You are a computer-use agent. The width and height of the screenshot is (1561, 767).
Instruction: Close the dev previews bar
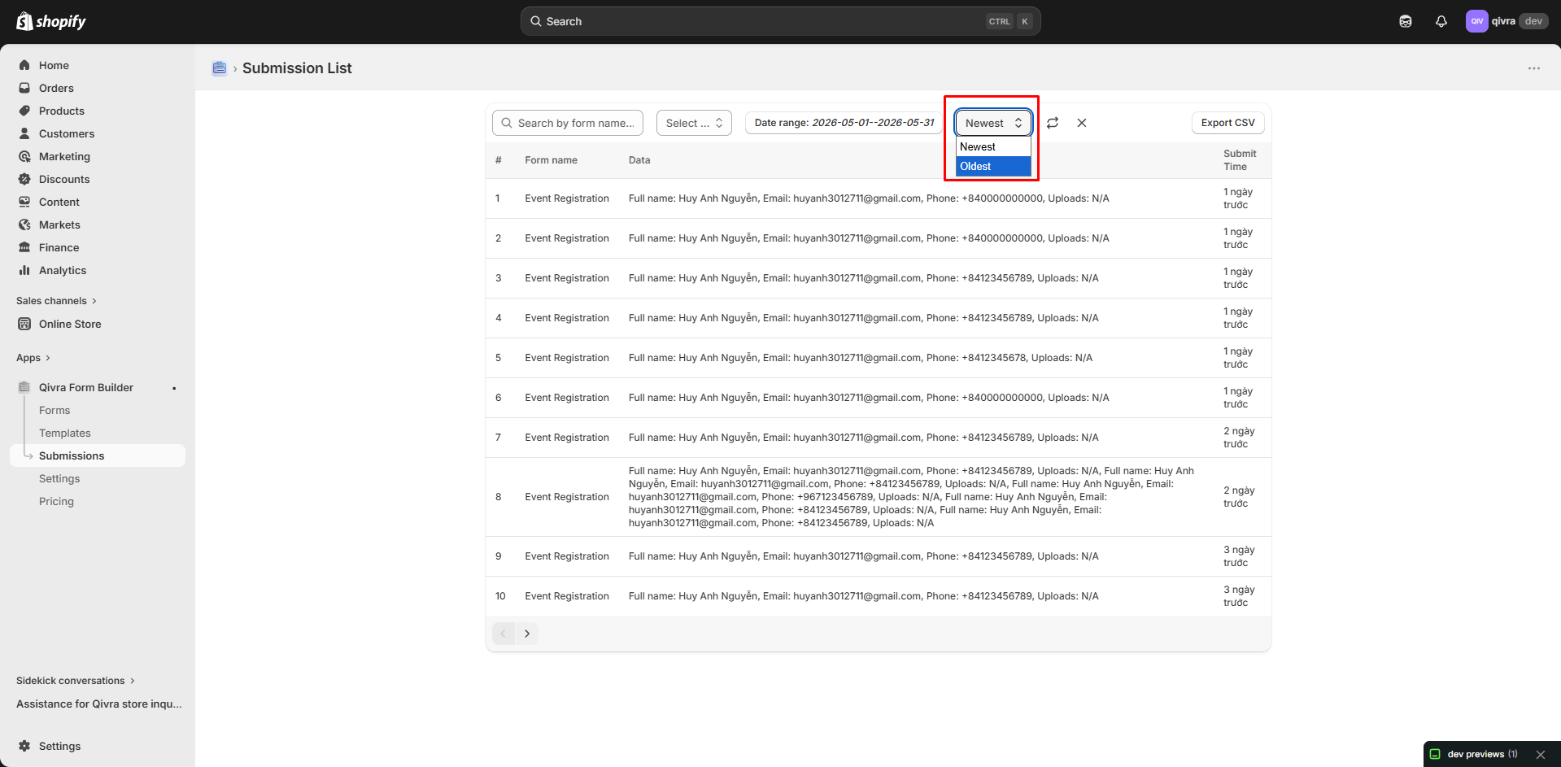(x=1541, y=754)
